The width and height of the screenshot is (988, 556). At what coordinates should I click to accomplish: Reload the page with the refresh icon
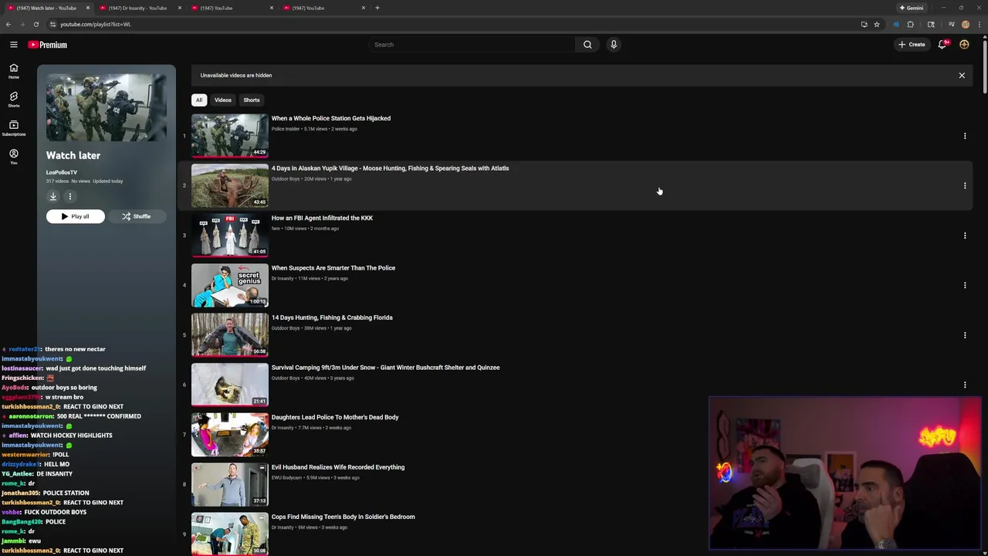pos(36,24)
